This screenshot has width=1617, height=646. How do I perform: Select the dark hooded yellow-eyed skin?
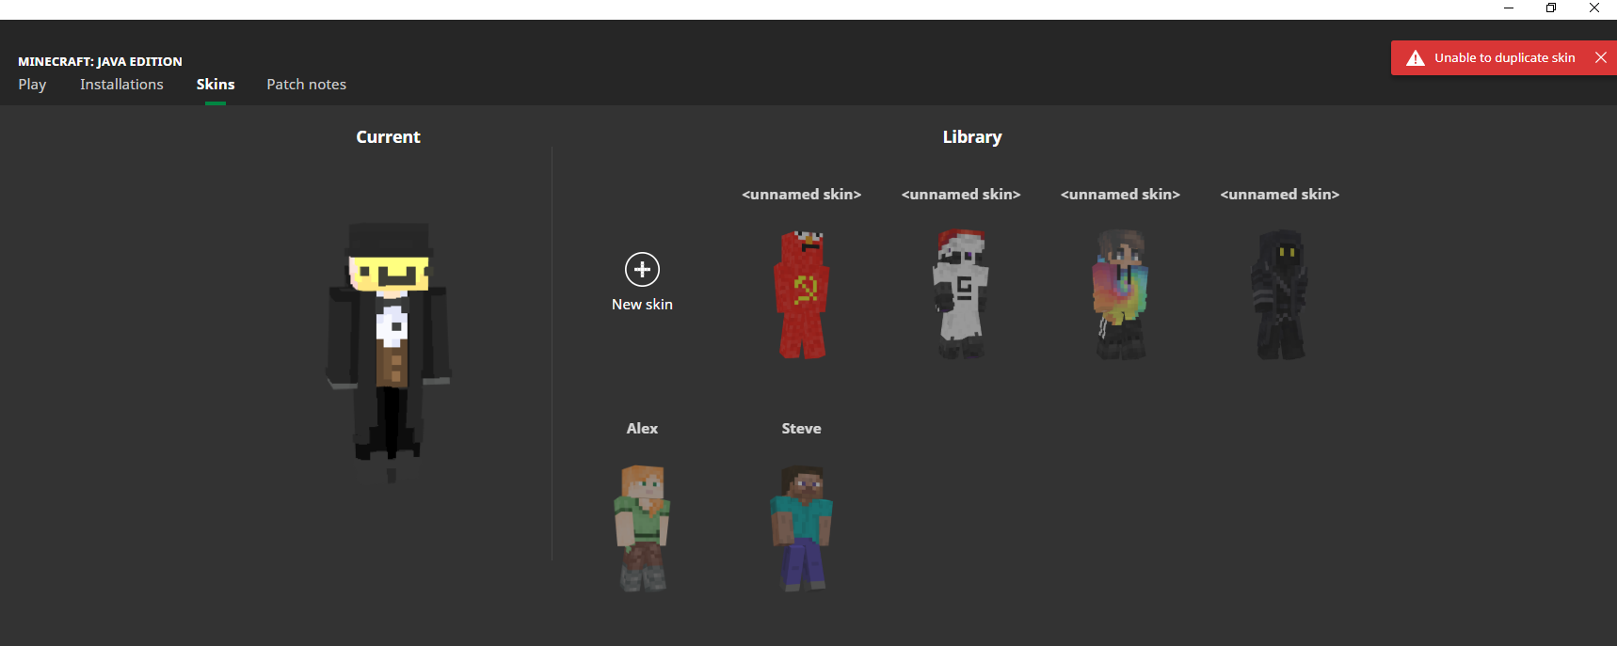point(1279,294)
